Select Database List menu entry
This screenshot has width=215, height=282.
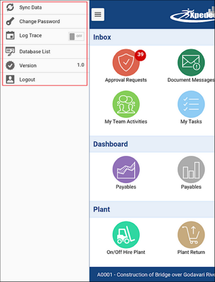[45, 52]
